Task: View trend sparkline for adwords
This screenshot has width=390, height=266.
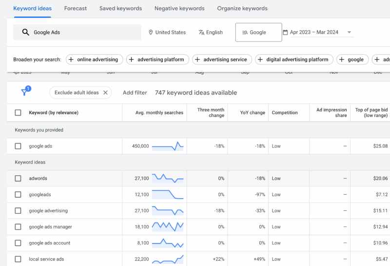Action: point(168,178)
